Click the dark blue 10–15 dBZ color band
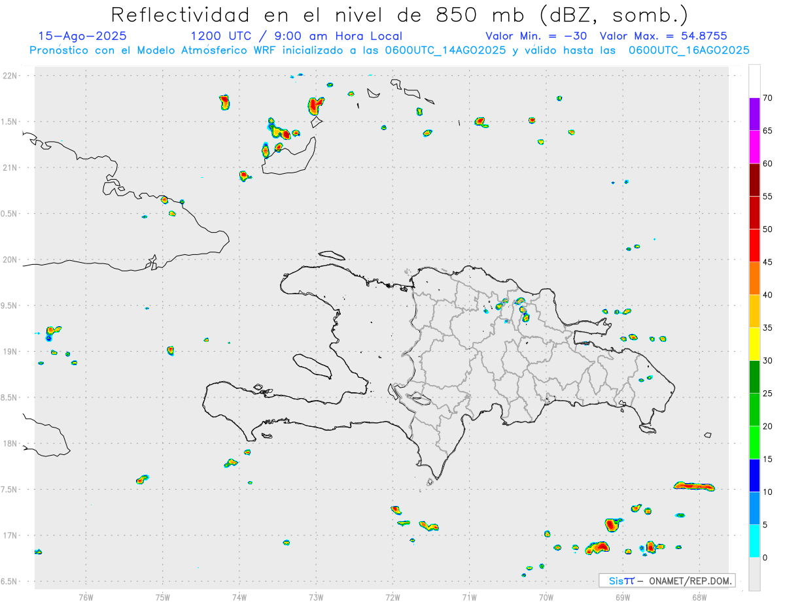Image resolution: width=785 pixels, height=606 pixels. coord(754,475)
